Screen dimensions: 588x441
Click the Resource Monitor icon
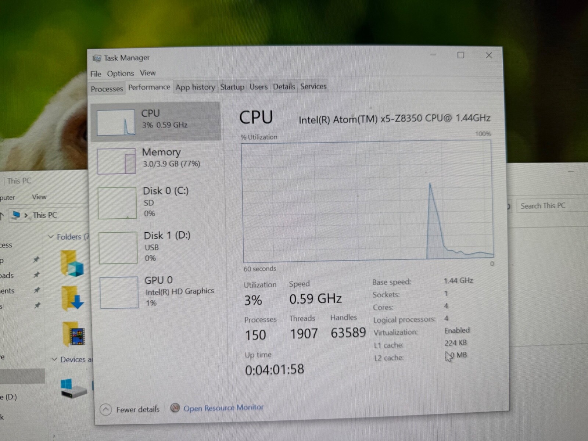point(175,408)
